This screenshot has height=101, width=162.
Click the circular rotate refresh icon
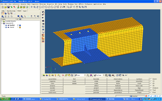click(x=37, y=7)
